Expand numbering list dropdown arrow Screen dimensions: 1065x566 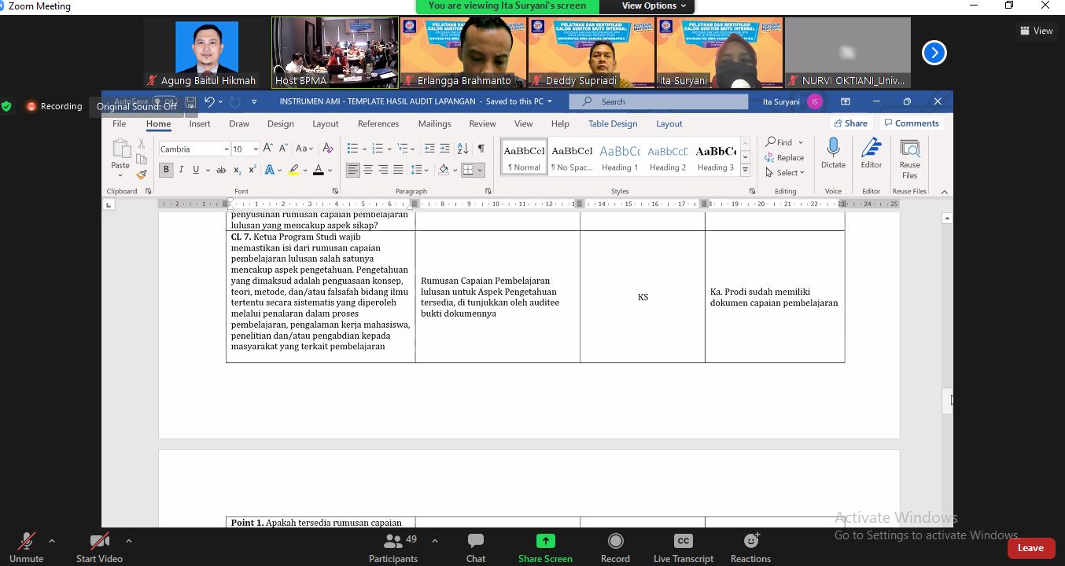390,149
